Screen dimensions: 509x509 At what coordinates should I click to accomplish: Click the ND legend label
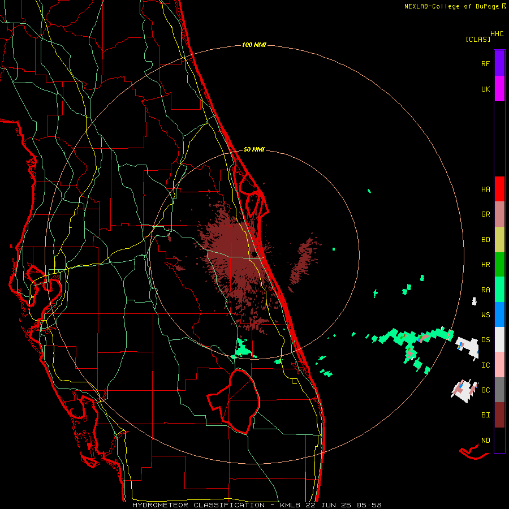[485, 440]
